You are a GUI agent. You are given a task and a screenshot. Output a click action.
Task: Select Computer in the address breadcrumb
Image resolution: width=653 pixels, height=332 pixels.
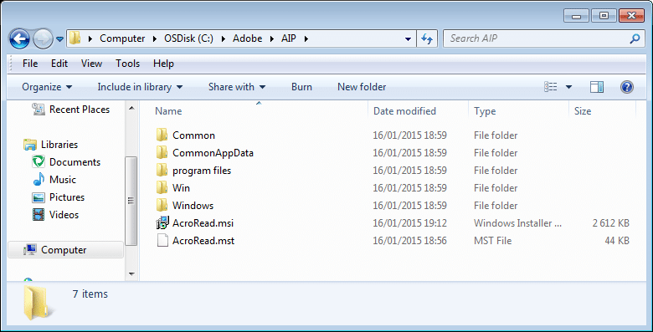coord(122,38)
